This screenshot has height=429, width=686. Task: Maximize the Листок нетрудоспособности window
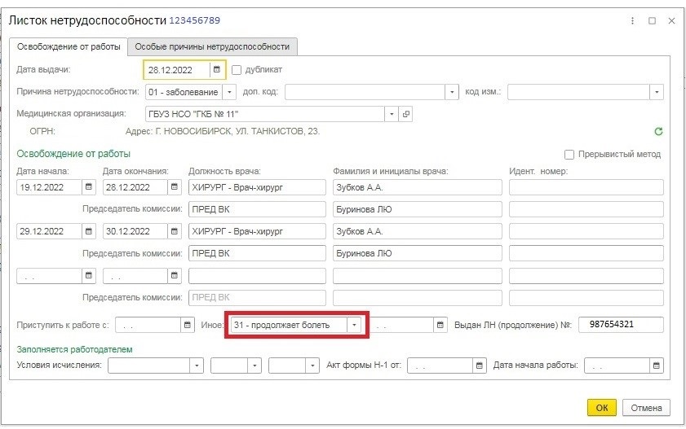(x=652, y=20)
